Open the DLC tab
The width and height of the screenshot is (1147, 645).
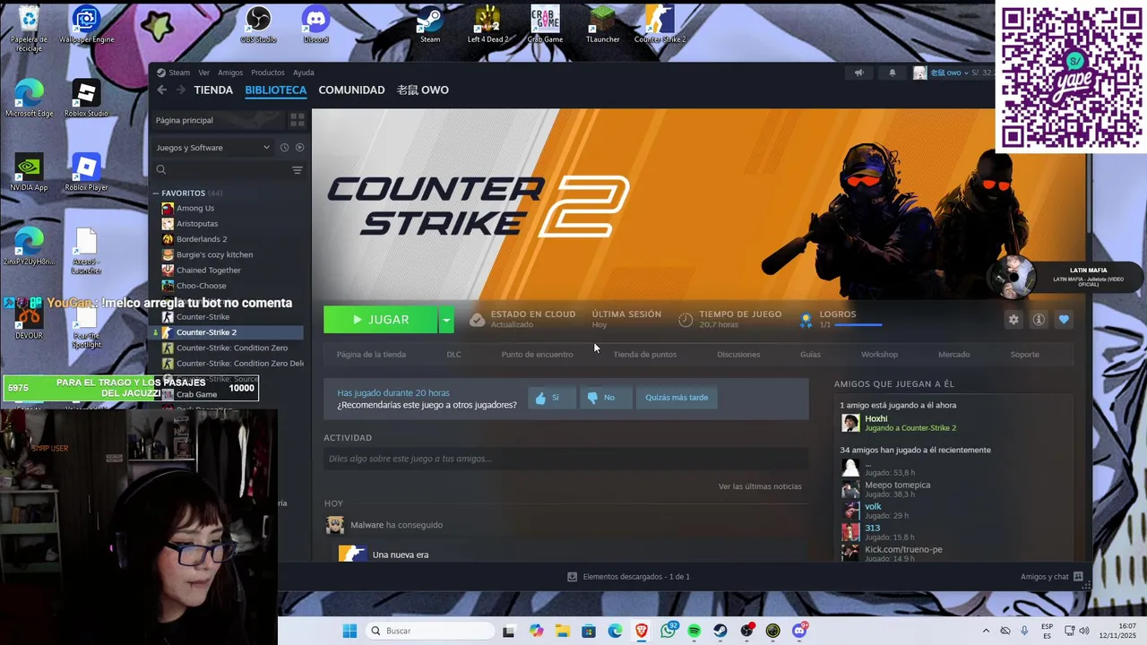point(454,355)
